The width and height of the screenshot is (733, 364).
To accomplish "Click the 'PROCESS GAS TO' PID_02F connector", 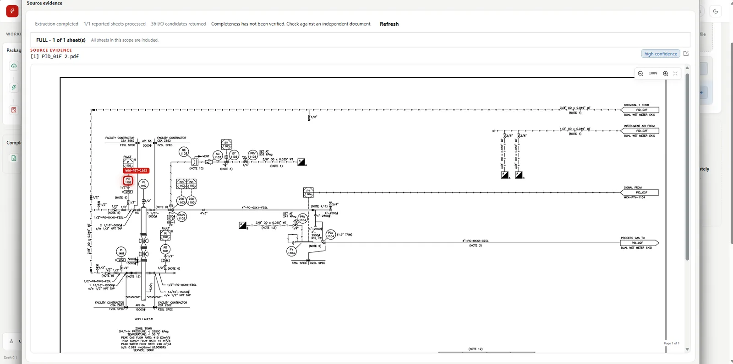I will pyautogui.click(x=640, y=243).
